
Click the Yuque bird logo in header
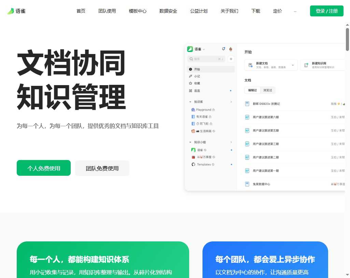(x=16, y=11)
